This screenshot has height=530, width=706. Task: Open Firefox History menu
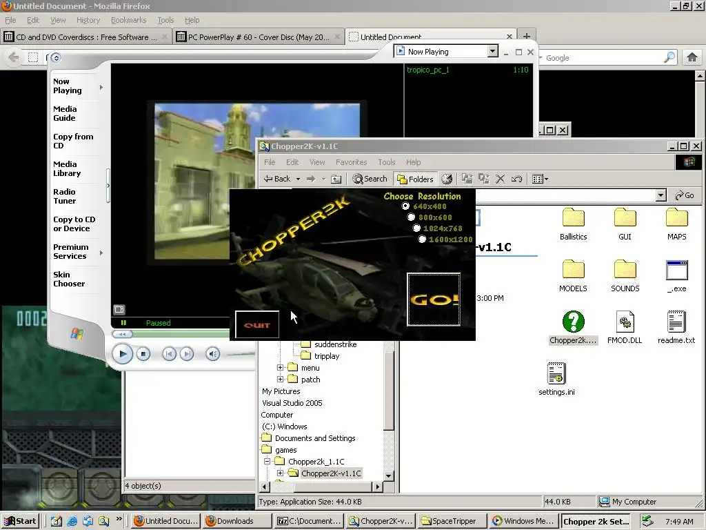coord(88,20)
